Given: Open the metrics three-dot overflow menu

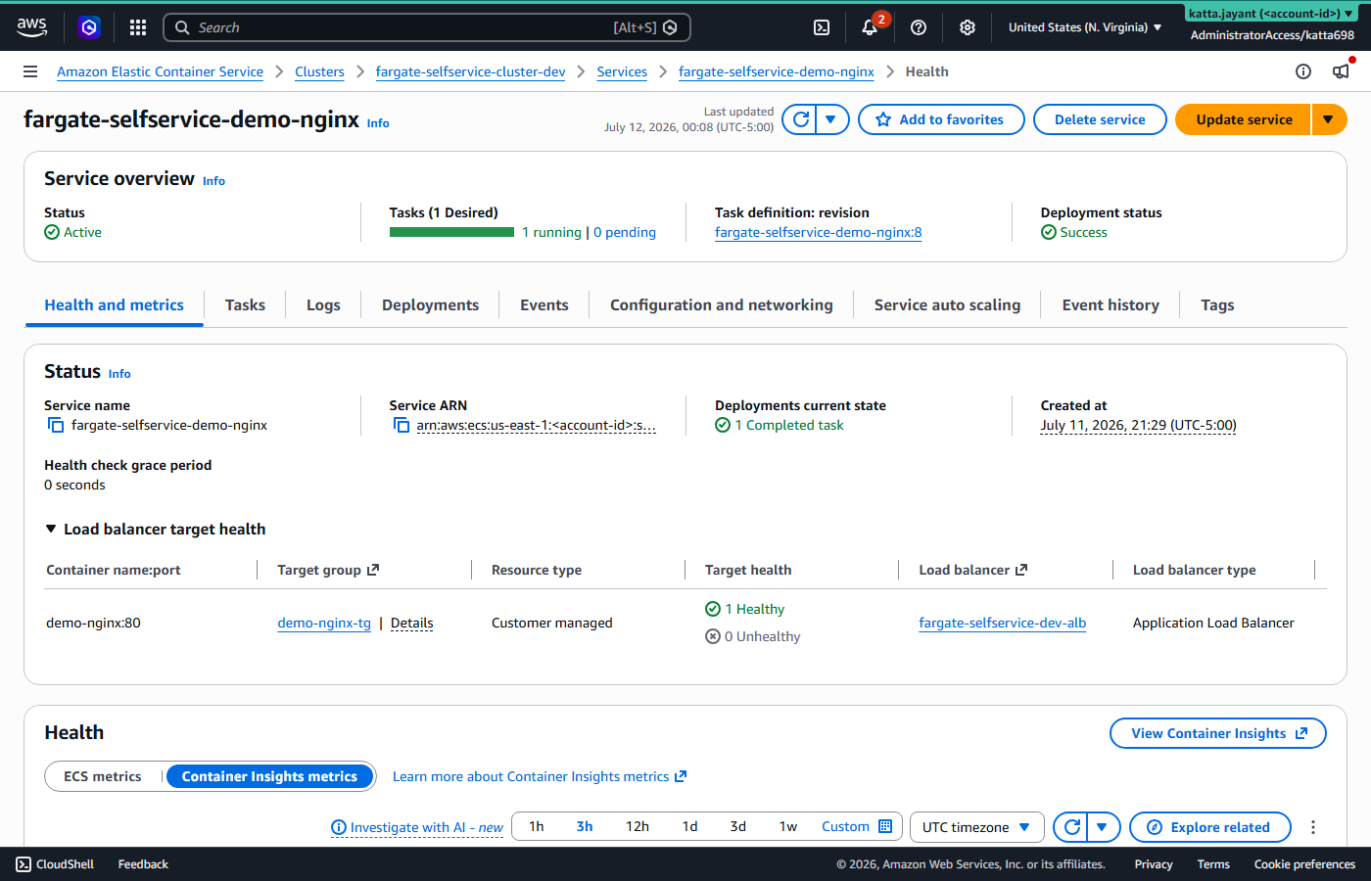Looking at the screenshot, I should tap(1313, 827).
